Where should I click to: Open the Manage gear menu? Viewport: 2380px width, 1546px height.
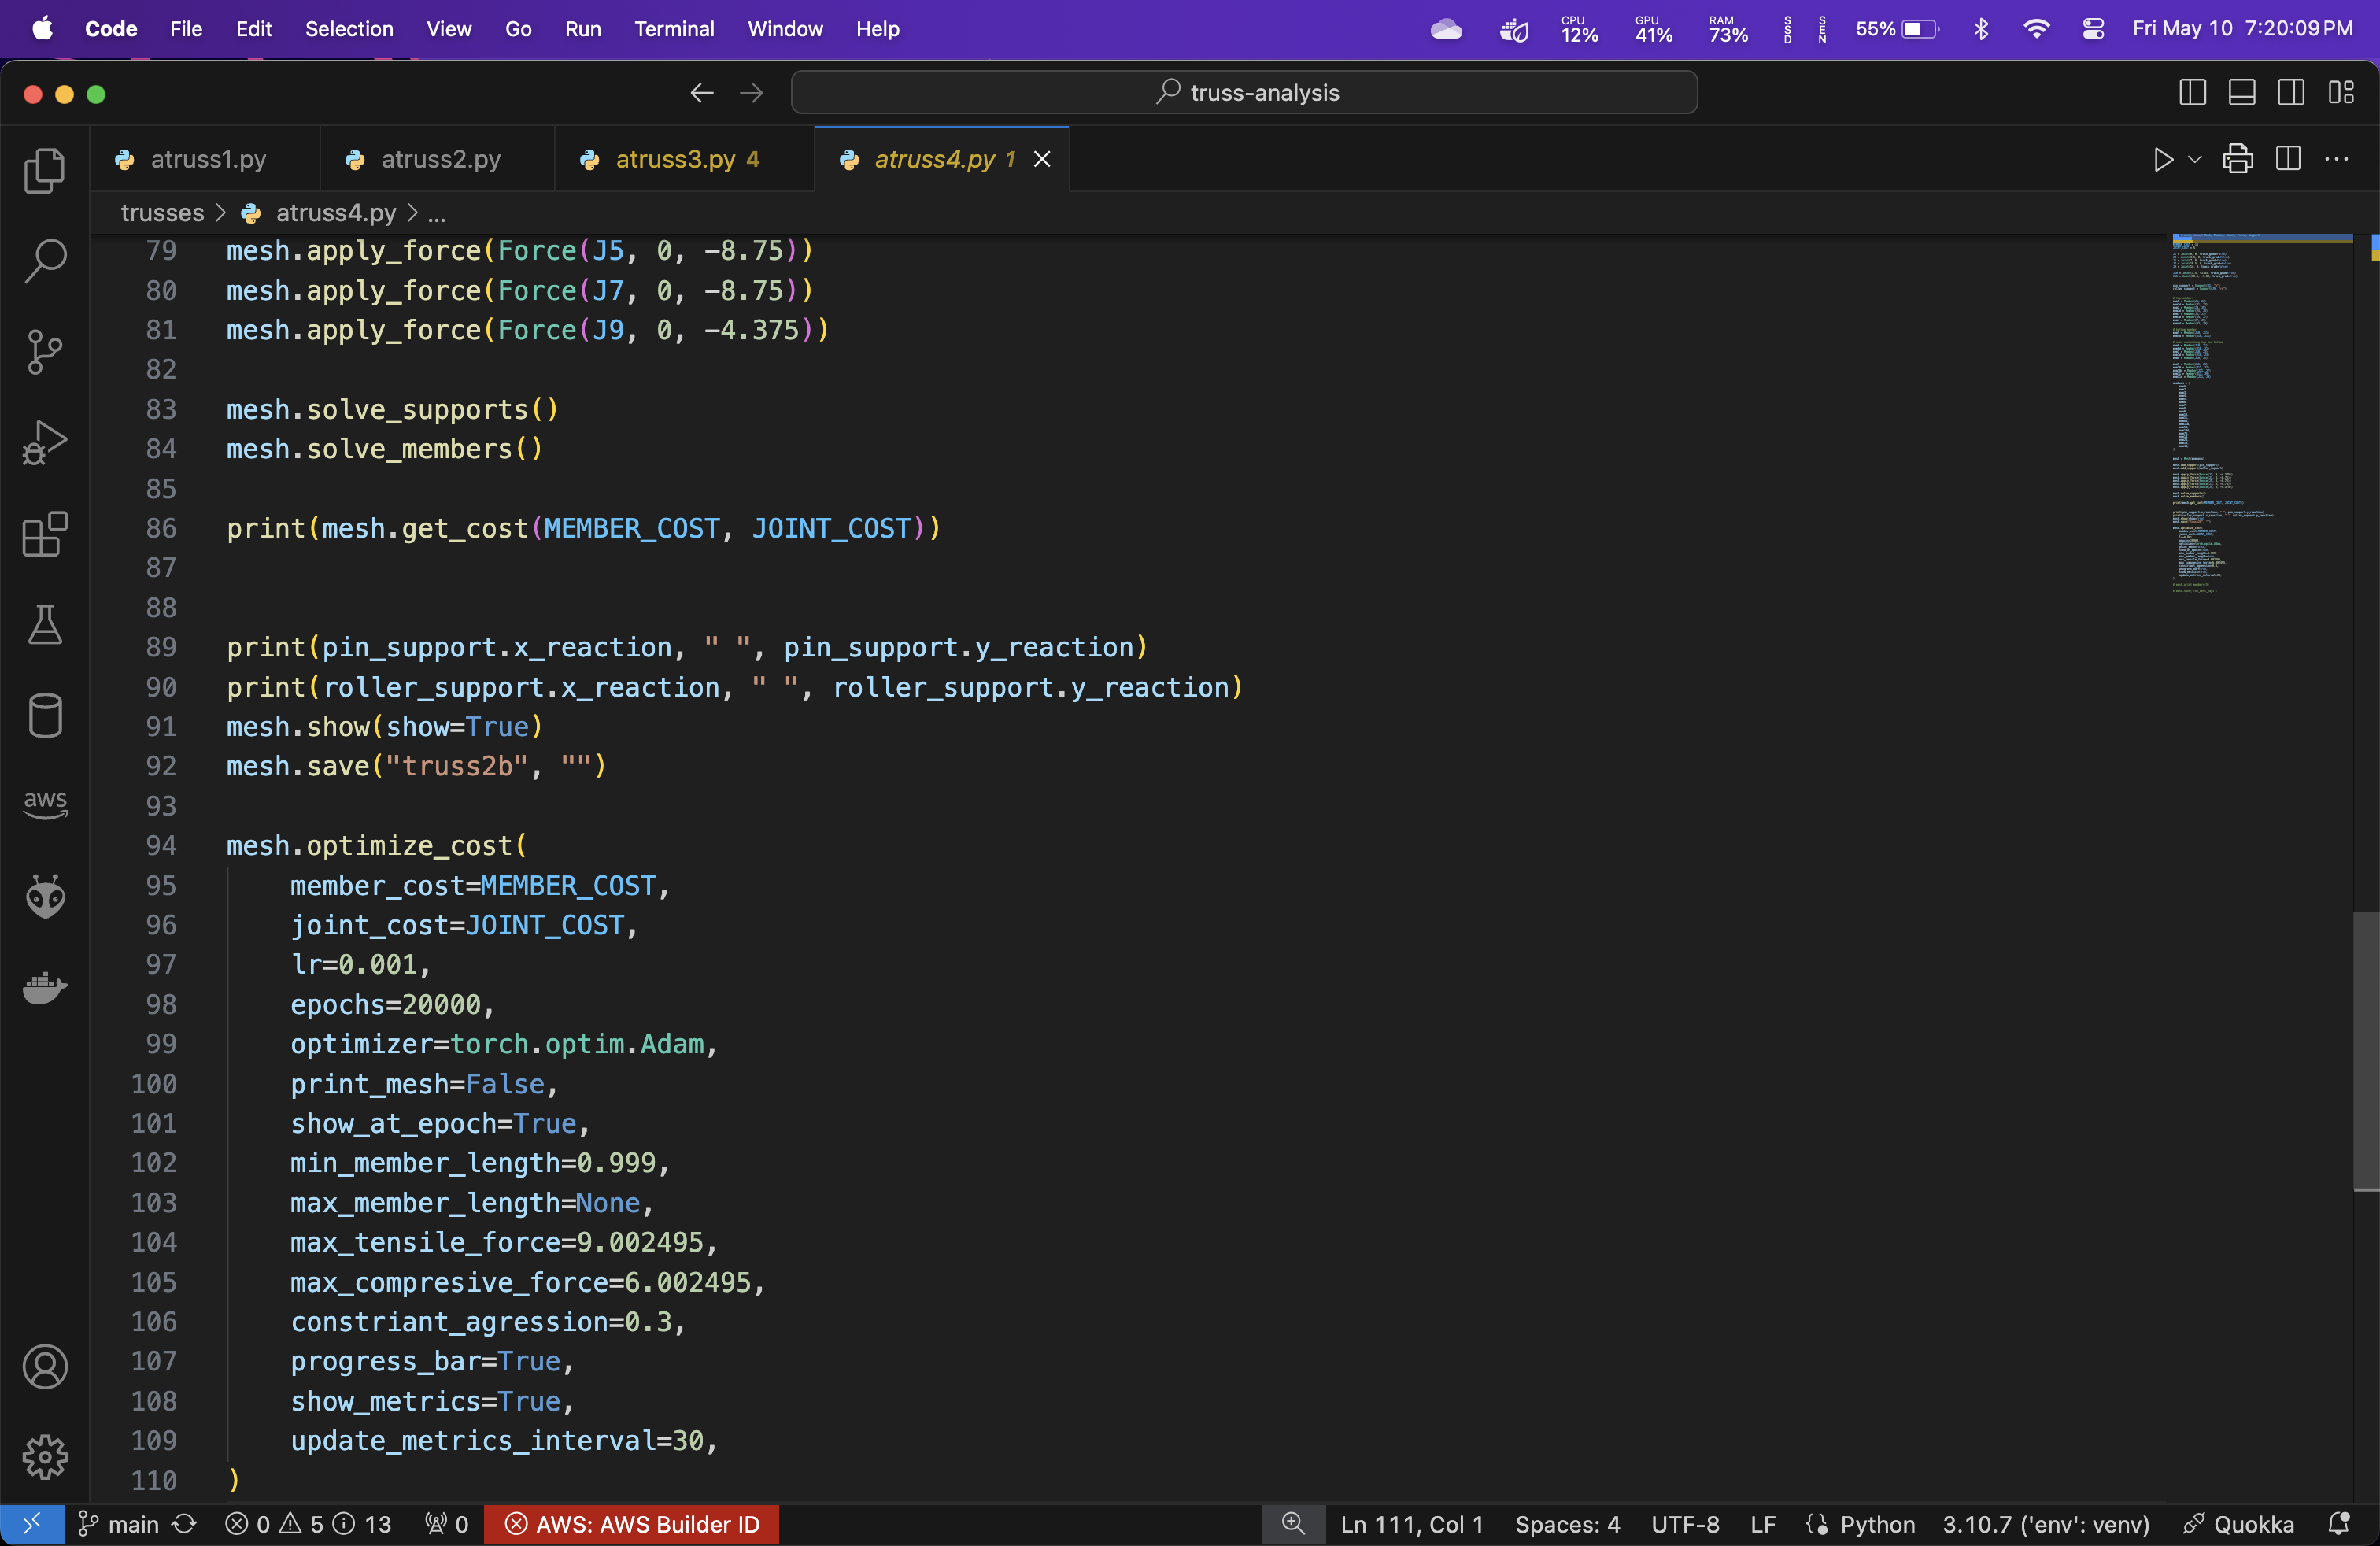[x=45, y=1458]
